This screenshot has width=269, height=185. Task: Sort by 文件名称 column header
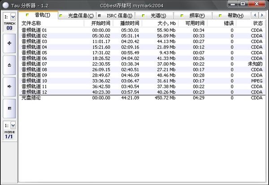(x=52, y=23)
